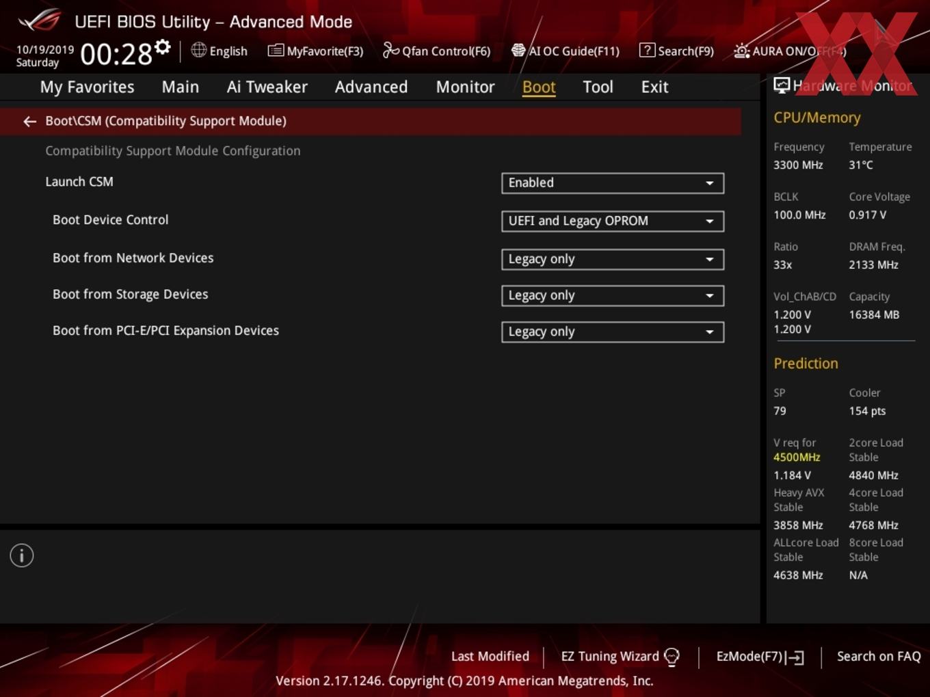Click 2133 MHz DRAM frequency value
The width and height of the screenshot is (930, 697).
[x=873, y=264]
